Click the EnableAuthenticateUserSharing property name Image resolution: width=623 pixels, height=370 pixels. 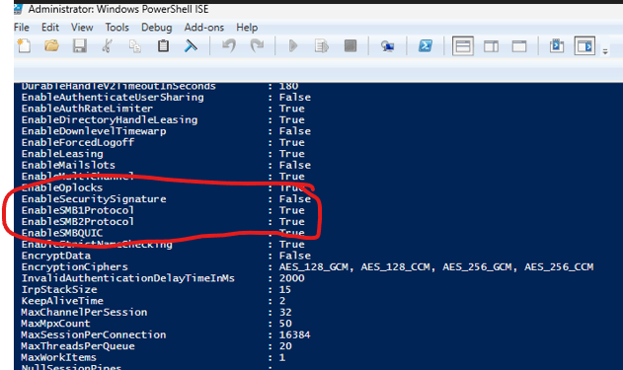pos(113,98)
